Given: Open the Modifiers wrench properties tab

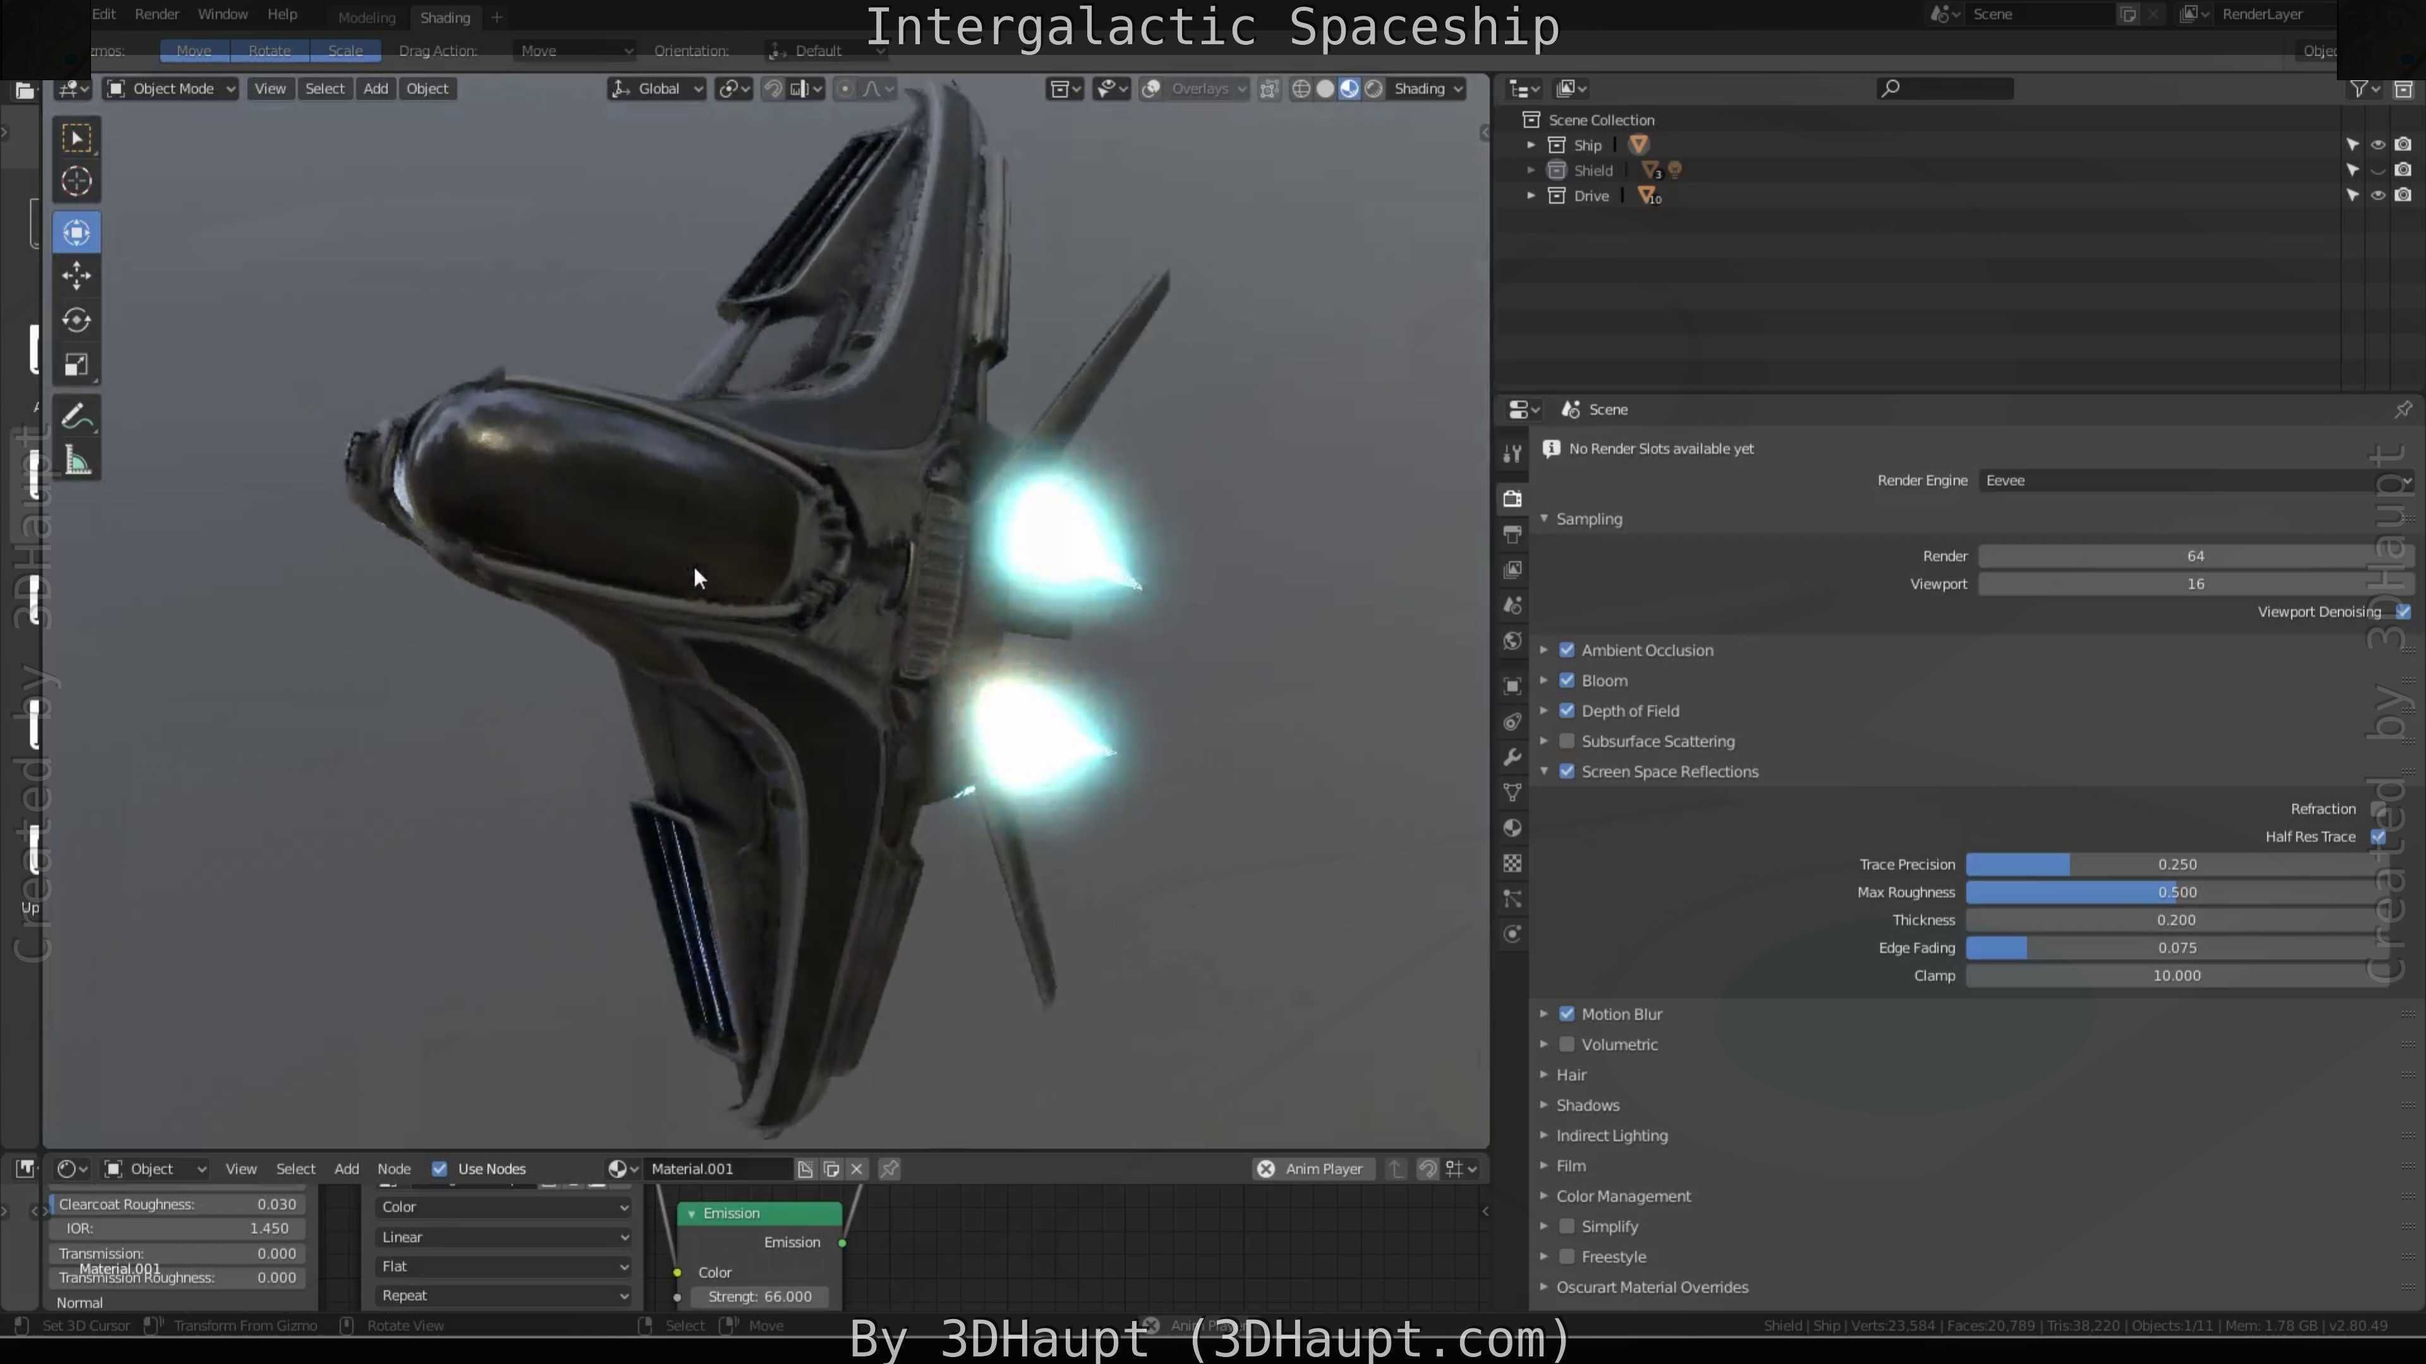Looking at the screenshot, I should click(1512, 757).
